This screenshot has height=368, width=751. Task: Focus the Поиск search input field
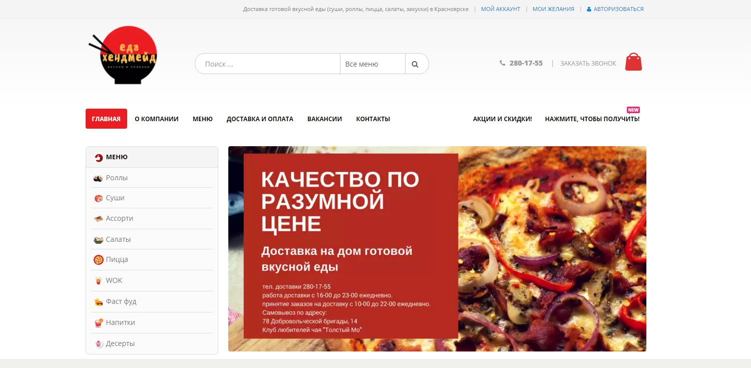click(267, 64)
